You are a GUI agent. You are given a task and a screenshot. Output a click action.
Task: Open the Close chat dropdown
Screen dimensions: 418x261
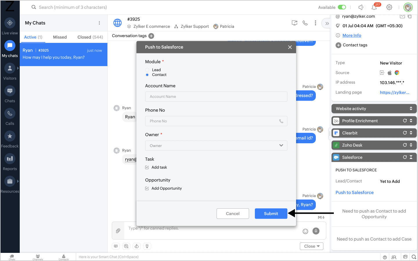pyautogui.click(x=311, y=246)
